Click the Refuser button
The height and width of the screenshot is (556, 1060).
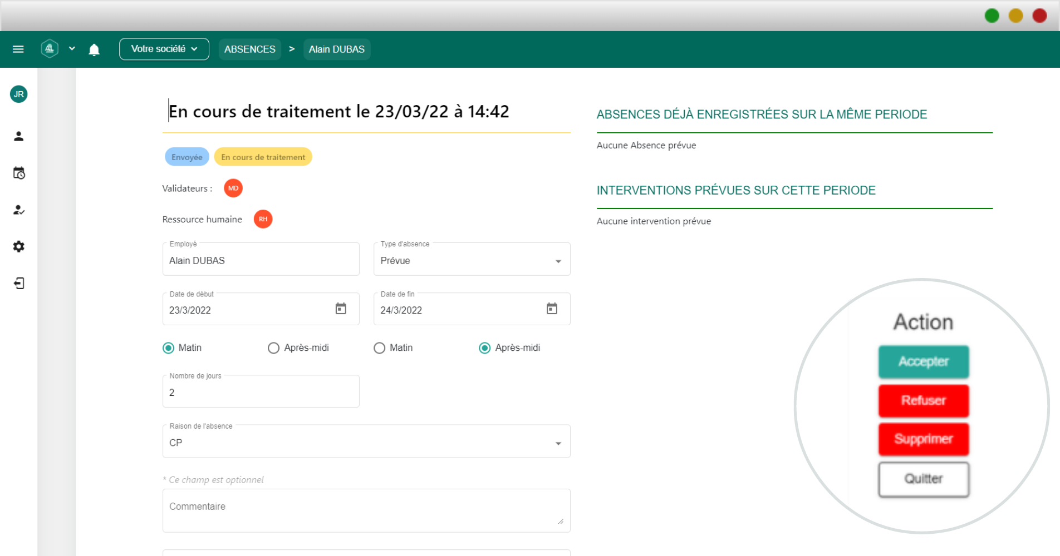(924, 401)
